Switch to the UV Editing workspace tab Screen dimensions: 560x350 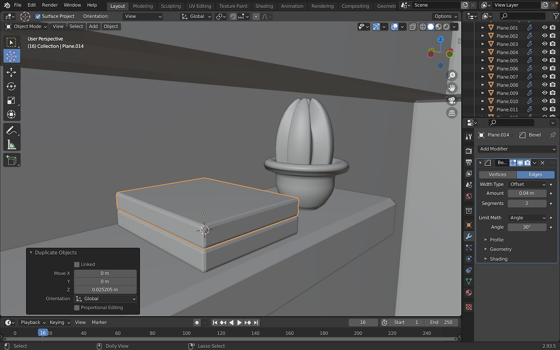click(x=200, y=6)
